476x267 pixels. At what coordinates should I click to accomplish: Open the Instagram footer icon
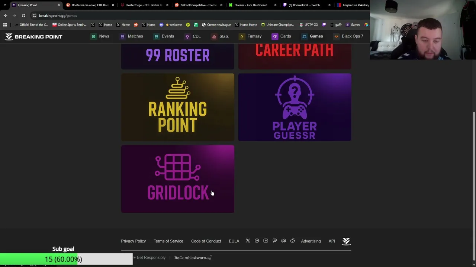[257, 241]
